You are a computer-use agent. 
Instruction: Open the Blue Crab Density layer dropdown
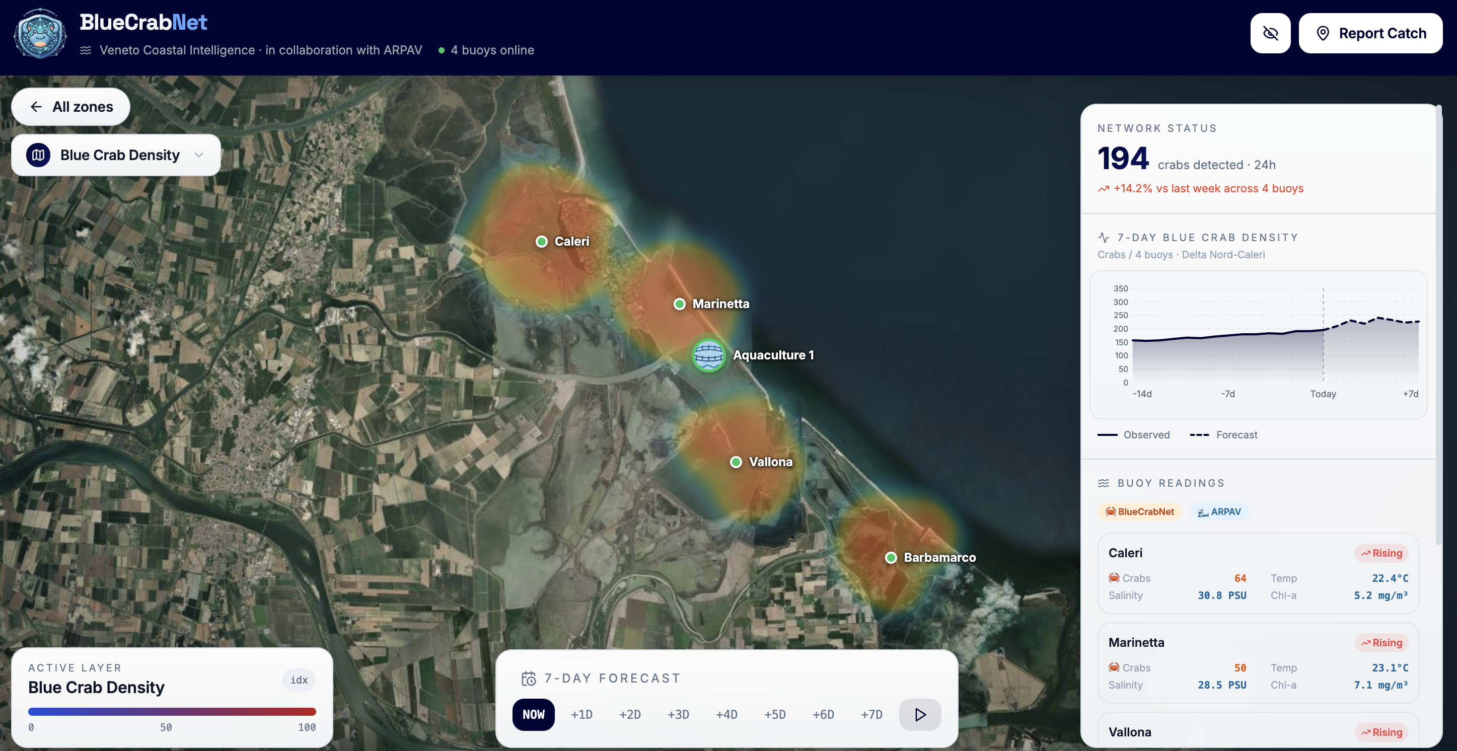click(x=116, y=155)
